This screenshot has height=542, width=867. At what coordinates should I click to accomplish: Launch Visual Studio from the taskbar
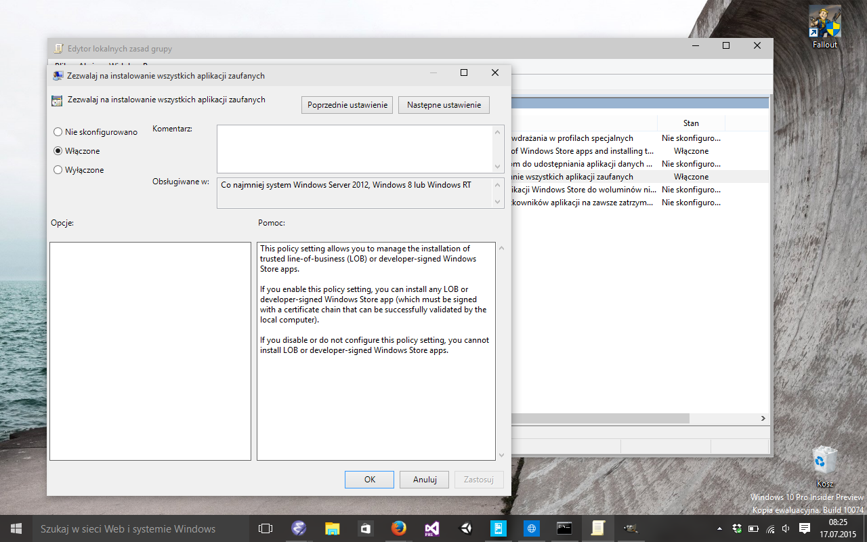(432, 528)
